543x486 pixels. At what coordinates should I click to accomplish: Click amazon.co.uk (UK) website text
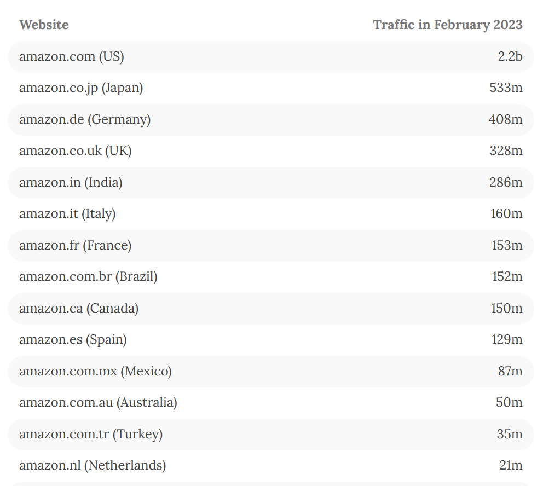click(76, 151)
